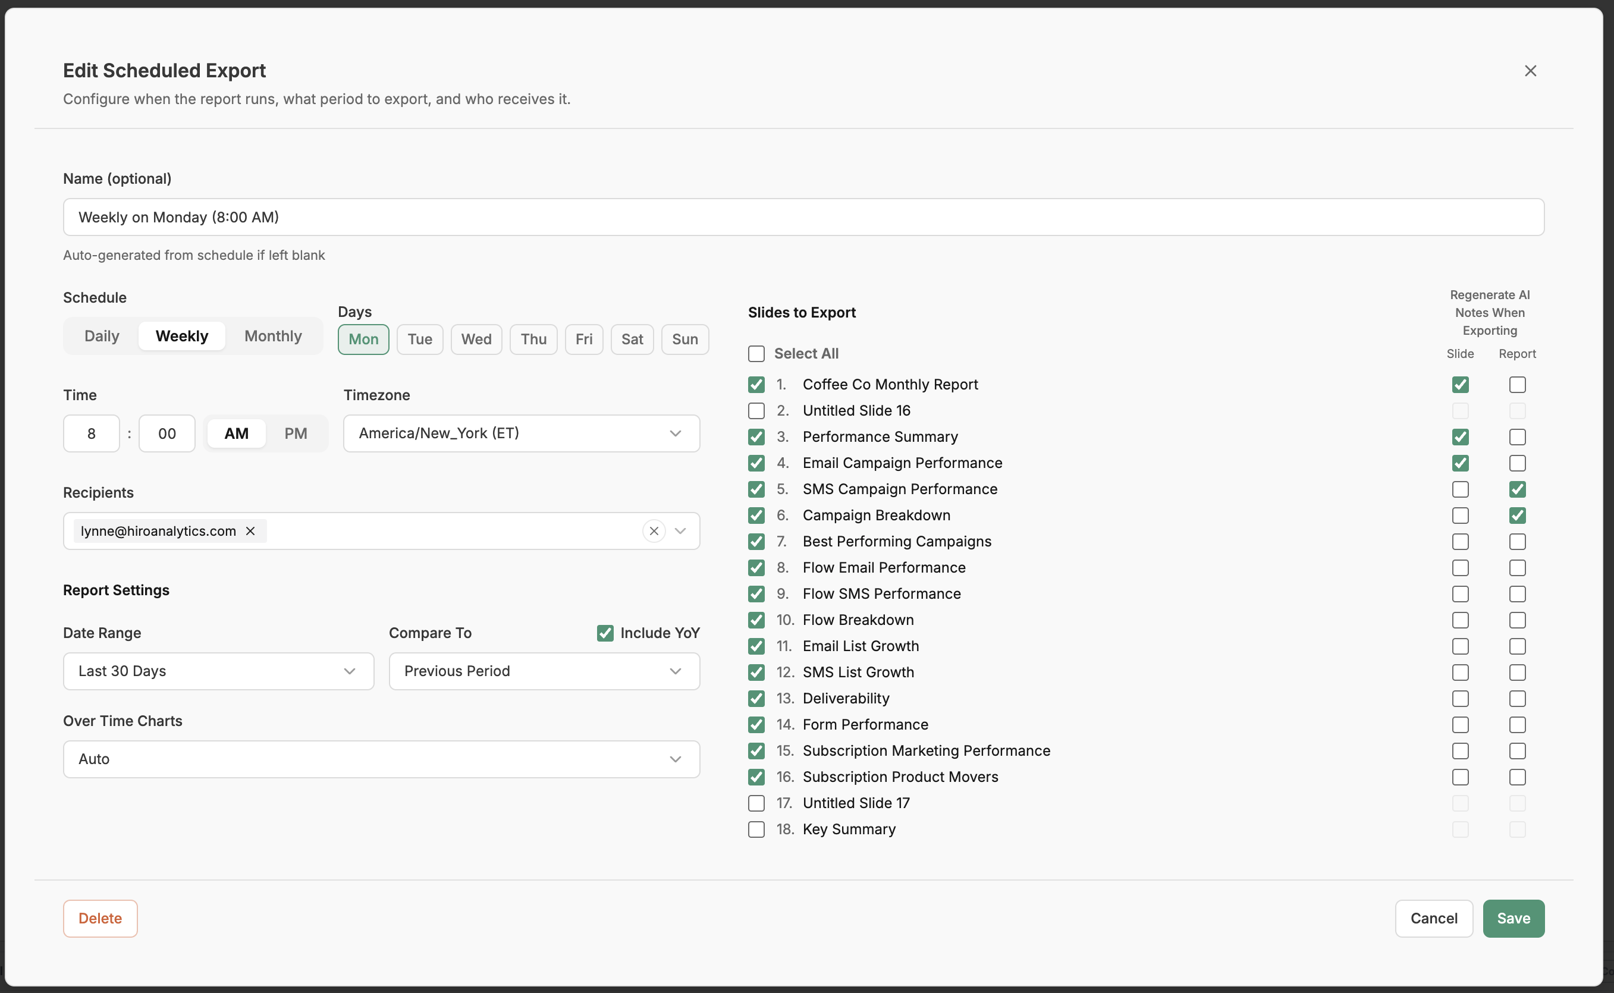The width and height of the screenshot is (1614, 993).
Task: Open the Timezone dropdown
Action: tap(522, 433)
